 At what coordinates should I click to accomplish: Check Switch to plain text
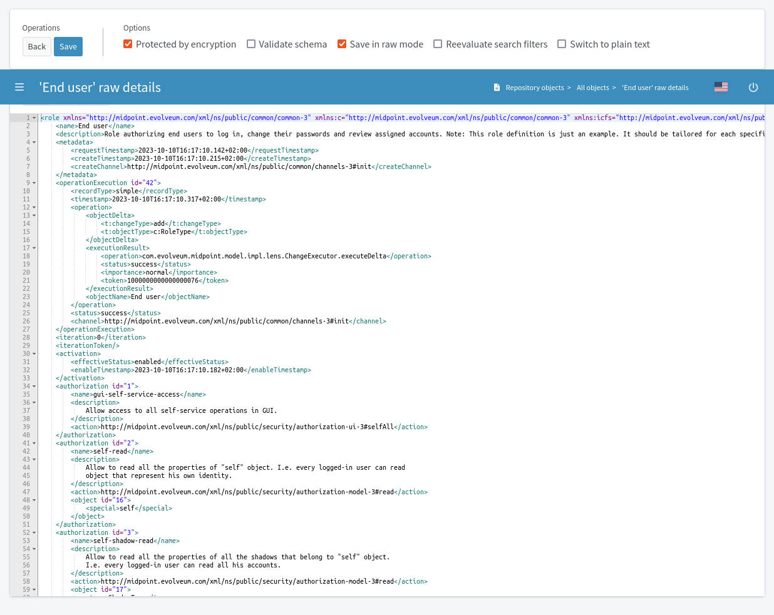(x=561, y=44)
